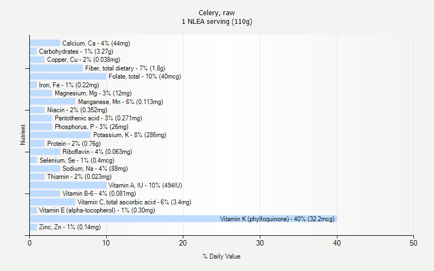Click the x-axis tick label 30
Viewport: 434px width, 271px height.
(260, 243)
